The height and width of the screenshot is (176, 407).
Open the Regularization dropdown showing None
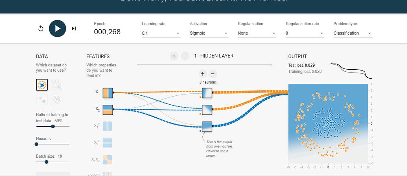pyautogui.click(x=257, y=33)
